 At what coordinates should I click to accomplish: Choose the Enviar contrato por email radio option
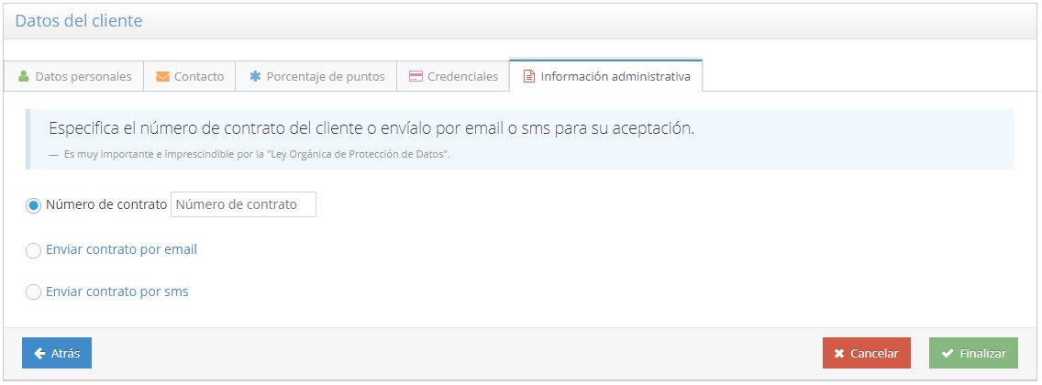[x=34, y=250]
